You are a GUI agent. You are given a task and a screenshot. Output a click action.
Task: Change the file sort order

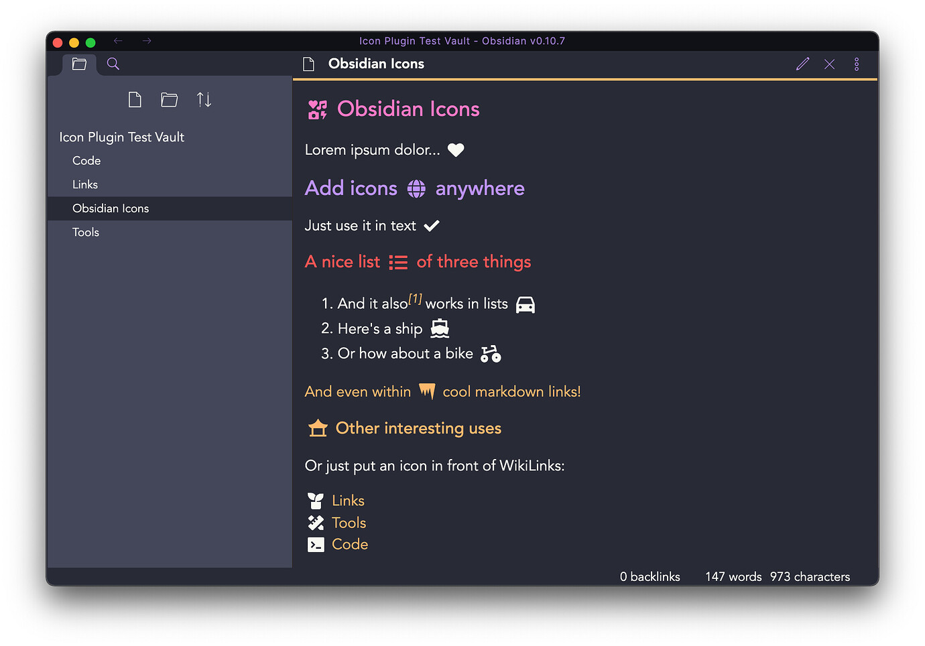204,99
